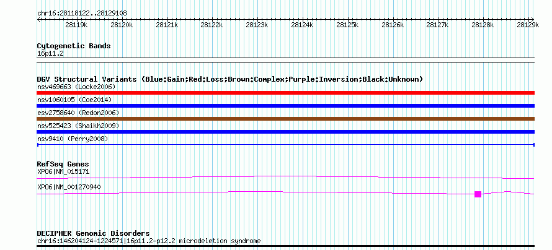Viewport: 552px width, 250px height.
Task: Click the 28128k ruler tick label
Action: point(483,25)
